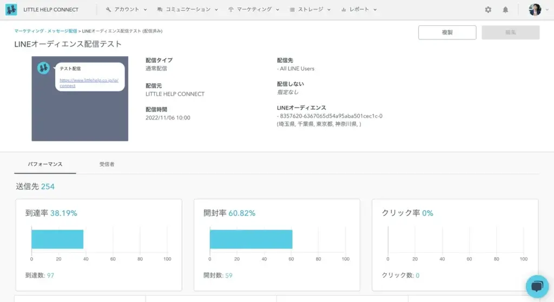554x302 pixels.
Task: Click the 複製 button
Action: point(447,32)
